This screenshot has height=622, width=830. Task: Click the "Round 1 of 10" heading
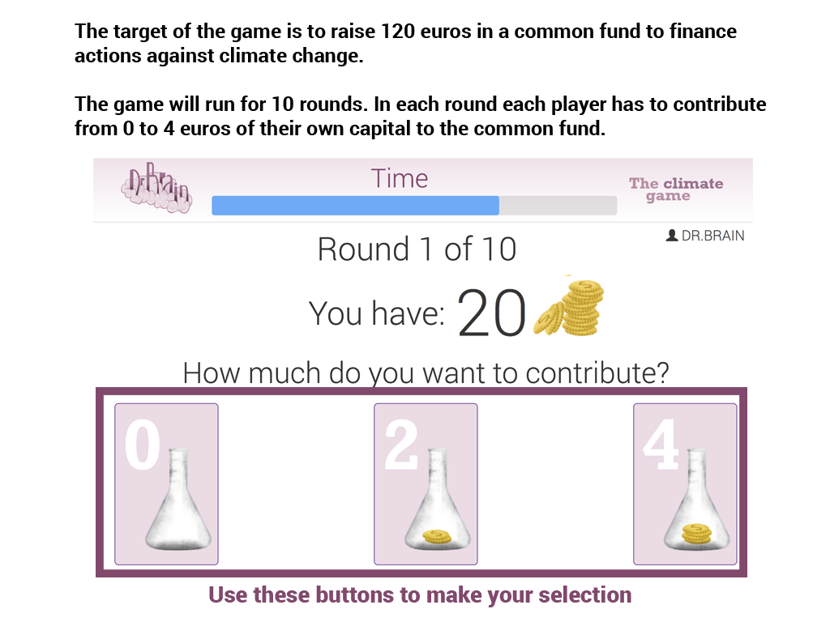click(417, 249)
